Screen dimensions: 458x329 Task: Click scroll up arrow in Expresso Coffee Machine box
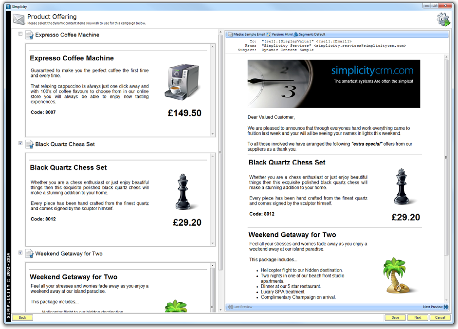pyautogui.click(x=213, y=47)
